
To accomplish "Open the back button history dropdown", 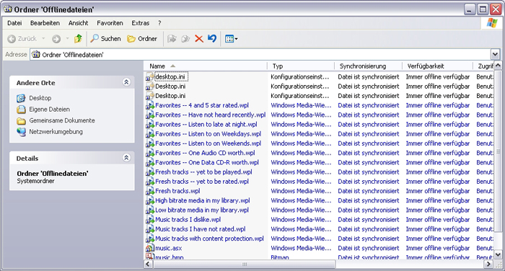I will (x=43, y=39).
